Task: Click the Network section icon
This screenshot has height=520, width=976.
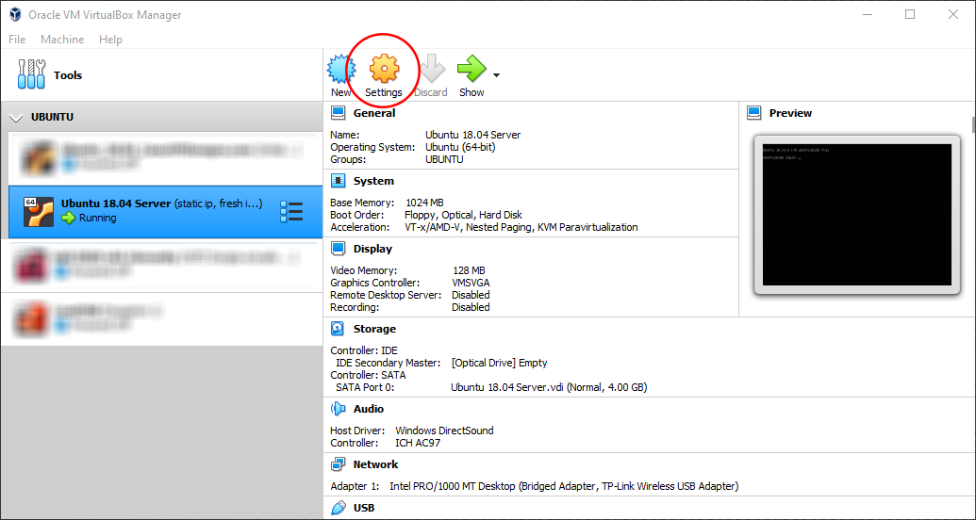Action: [338, 464]
